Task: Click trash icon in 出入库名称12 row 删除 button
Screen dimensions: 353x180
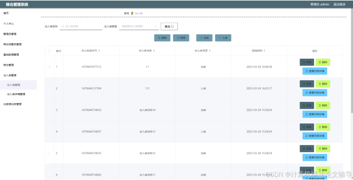Action: [320, 149]
